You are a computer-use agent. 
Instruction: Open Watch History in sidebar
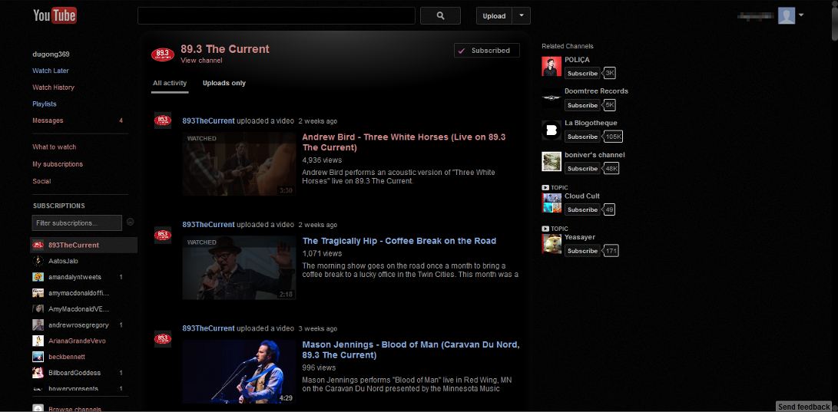54,87
